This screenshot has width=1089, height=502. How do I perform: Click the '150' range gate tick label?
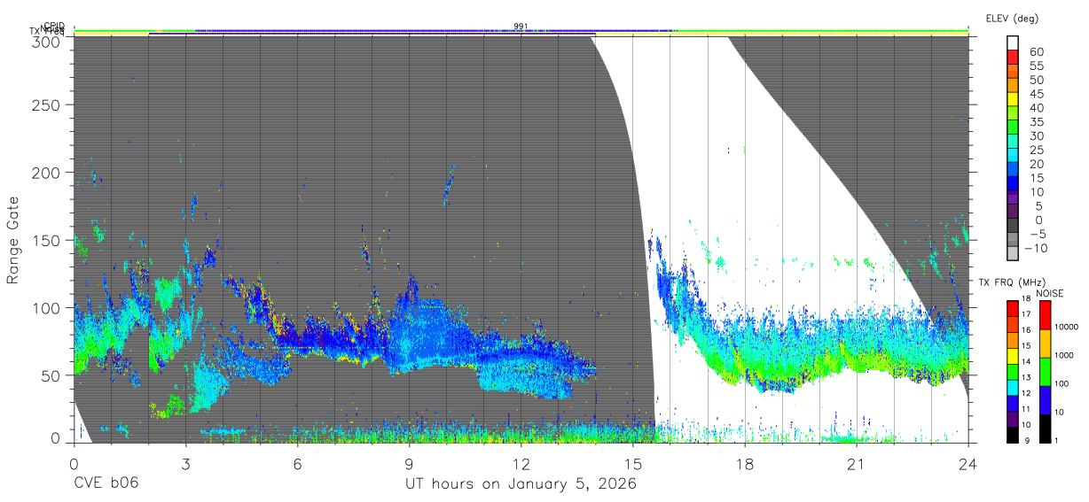[47, 240]
